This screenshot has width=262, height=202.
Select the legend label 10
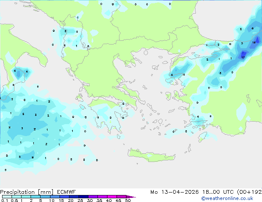point(52,200)
